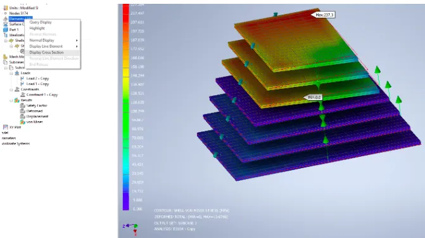This screenshot has width=425, height=238.
Task: Open von Mises result
Action: coord(35,122)
